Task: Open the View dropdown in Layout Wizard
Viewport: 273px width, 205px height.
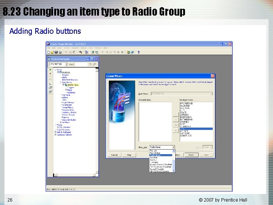Action: pos(211,147)
